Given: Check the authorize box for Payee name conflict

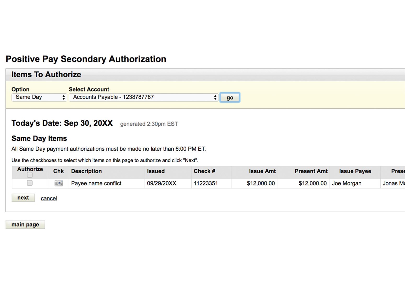Looking at the screenshot, I should 30,183.
